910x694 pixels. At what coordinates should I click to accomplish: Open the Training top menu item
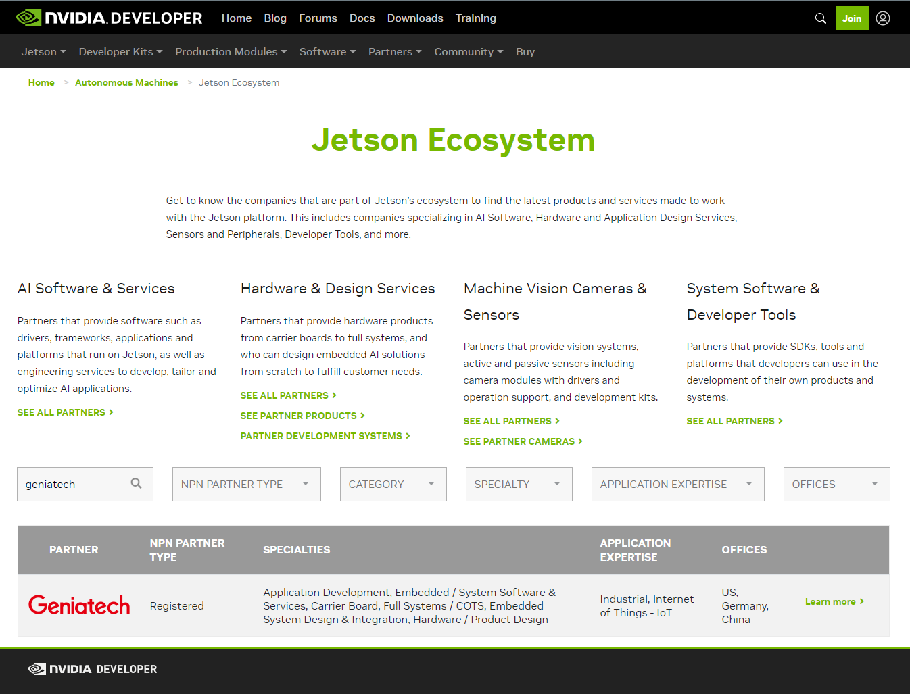[x=475, y=18]
